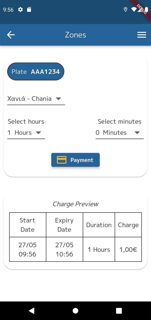Tap the Zones title in app bar
The image size is (151, 320).
[75, 35]
